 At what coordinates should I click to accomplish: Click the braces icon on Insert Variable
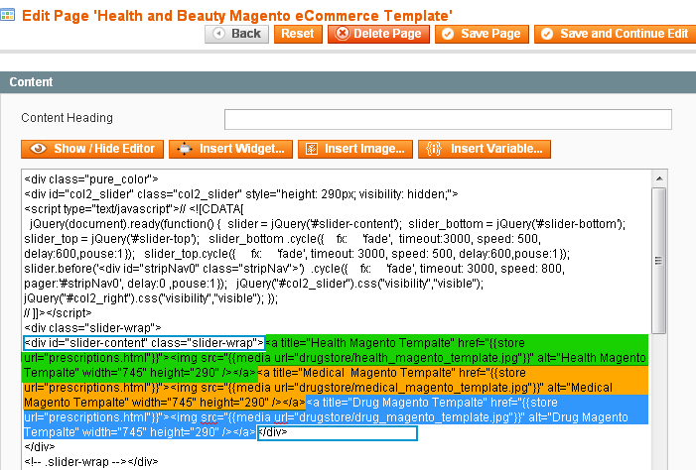coord(433,149)
